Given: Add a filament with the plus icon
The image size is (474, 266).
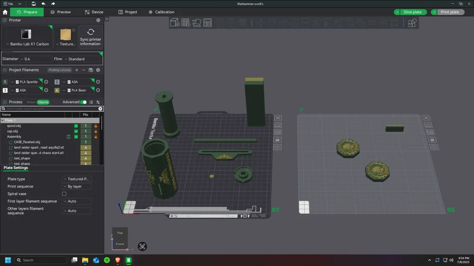Looking at the screenshot, I should click(76, 70).
